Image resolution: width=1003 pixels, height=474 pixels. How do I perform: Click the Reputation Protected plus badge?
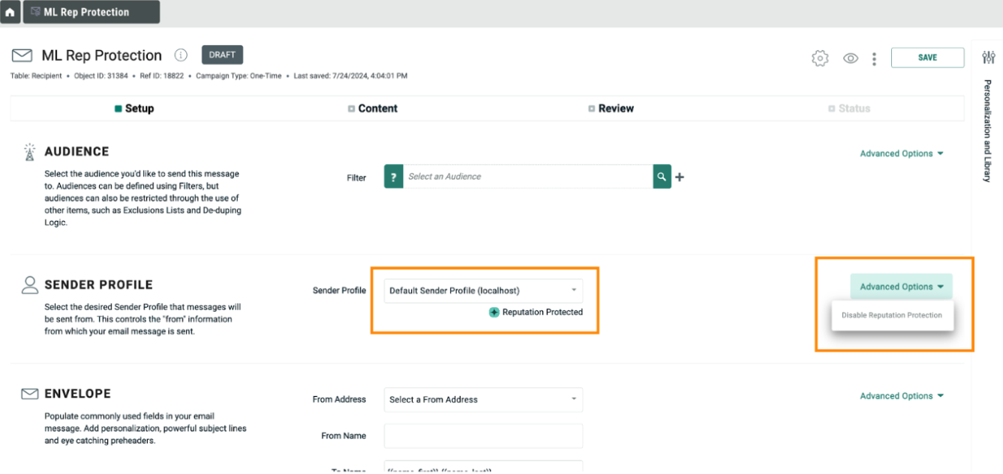pyautogui.click(x=494, y=312)
